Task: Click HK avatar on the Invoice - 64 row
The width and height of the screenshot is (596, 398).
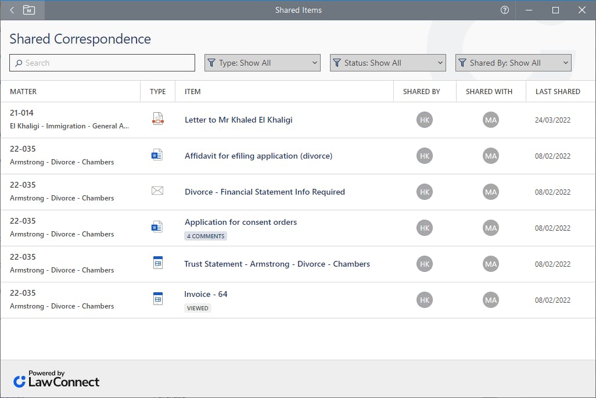Action: coord(425,300)
